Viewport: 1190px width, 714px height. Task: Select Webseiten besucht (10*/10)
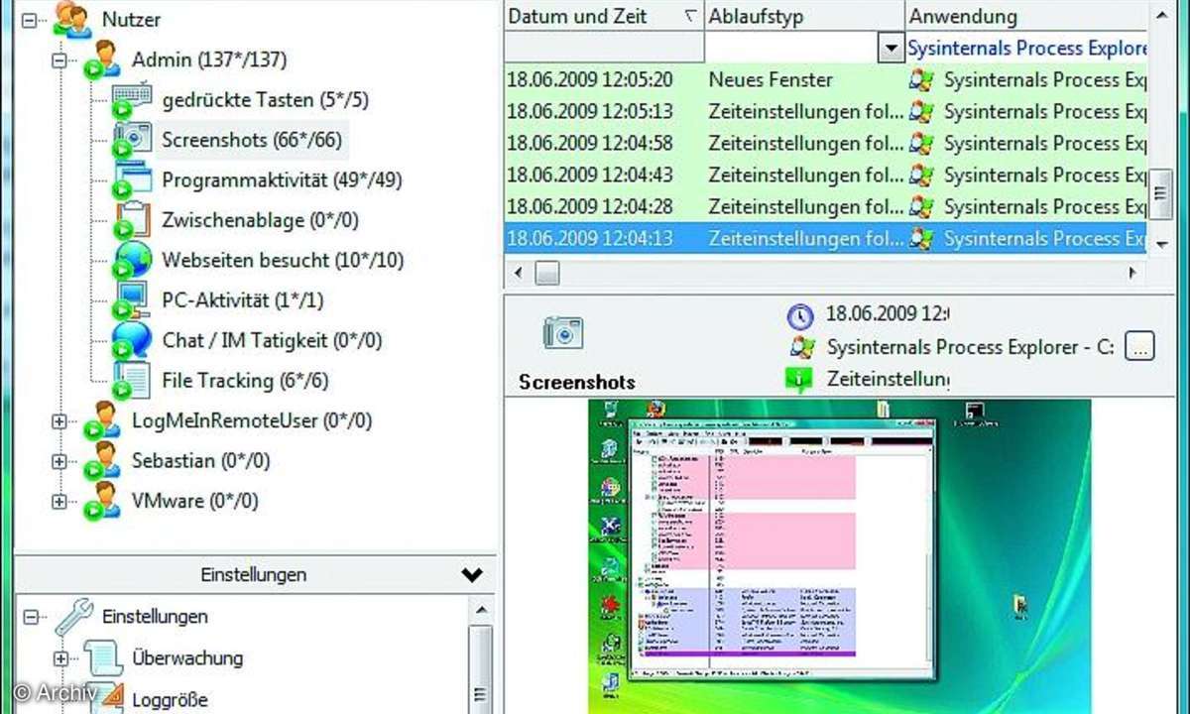click(x=283, y=261)
